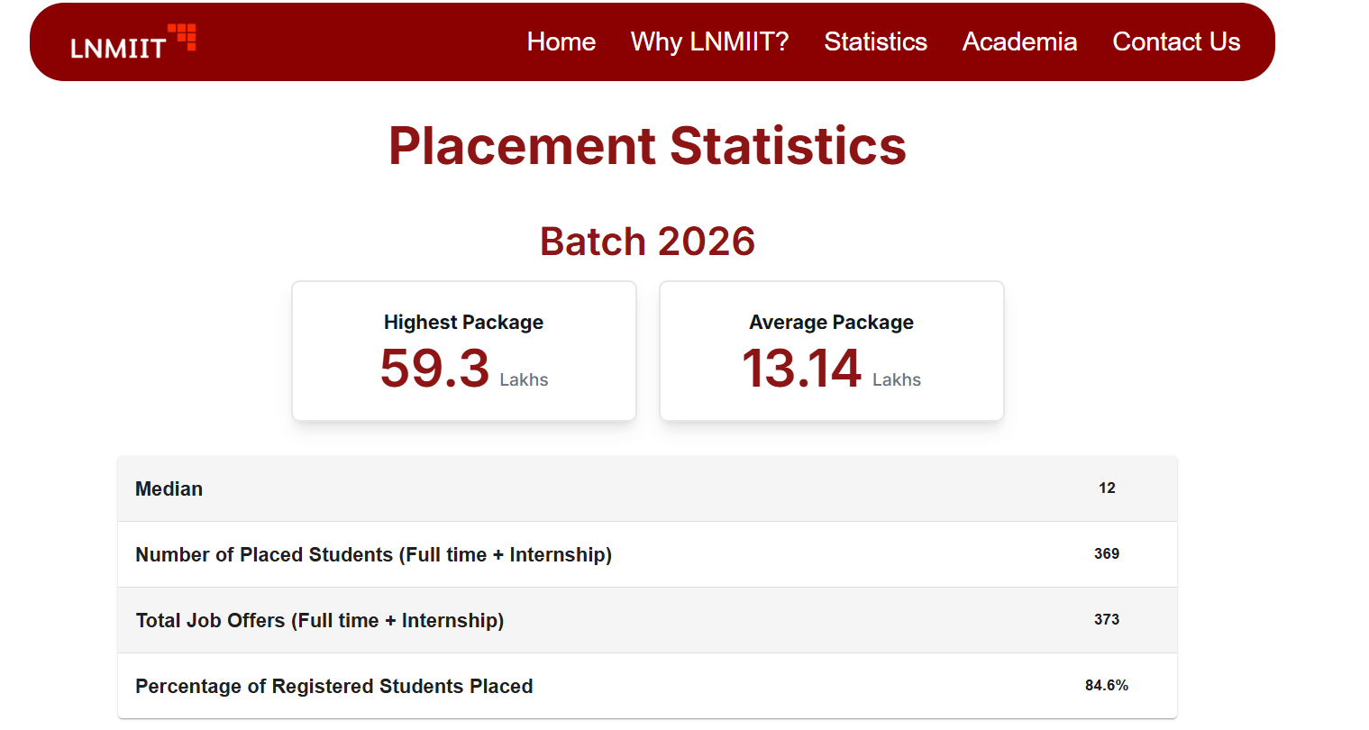Select the median value 12
1369x730 pixels.
pos(1107,488)
